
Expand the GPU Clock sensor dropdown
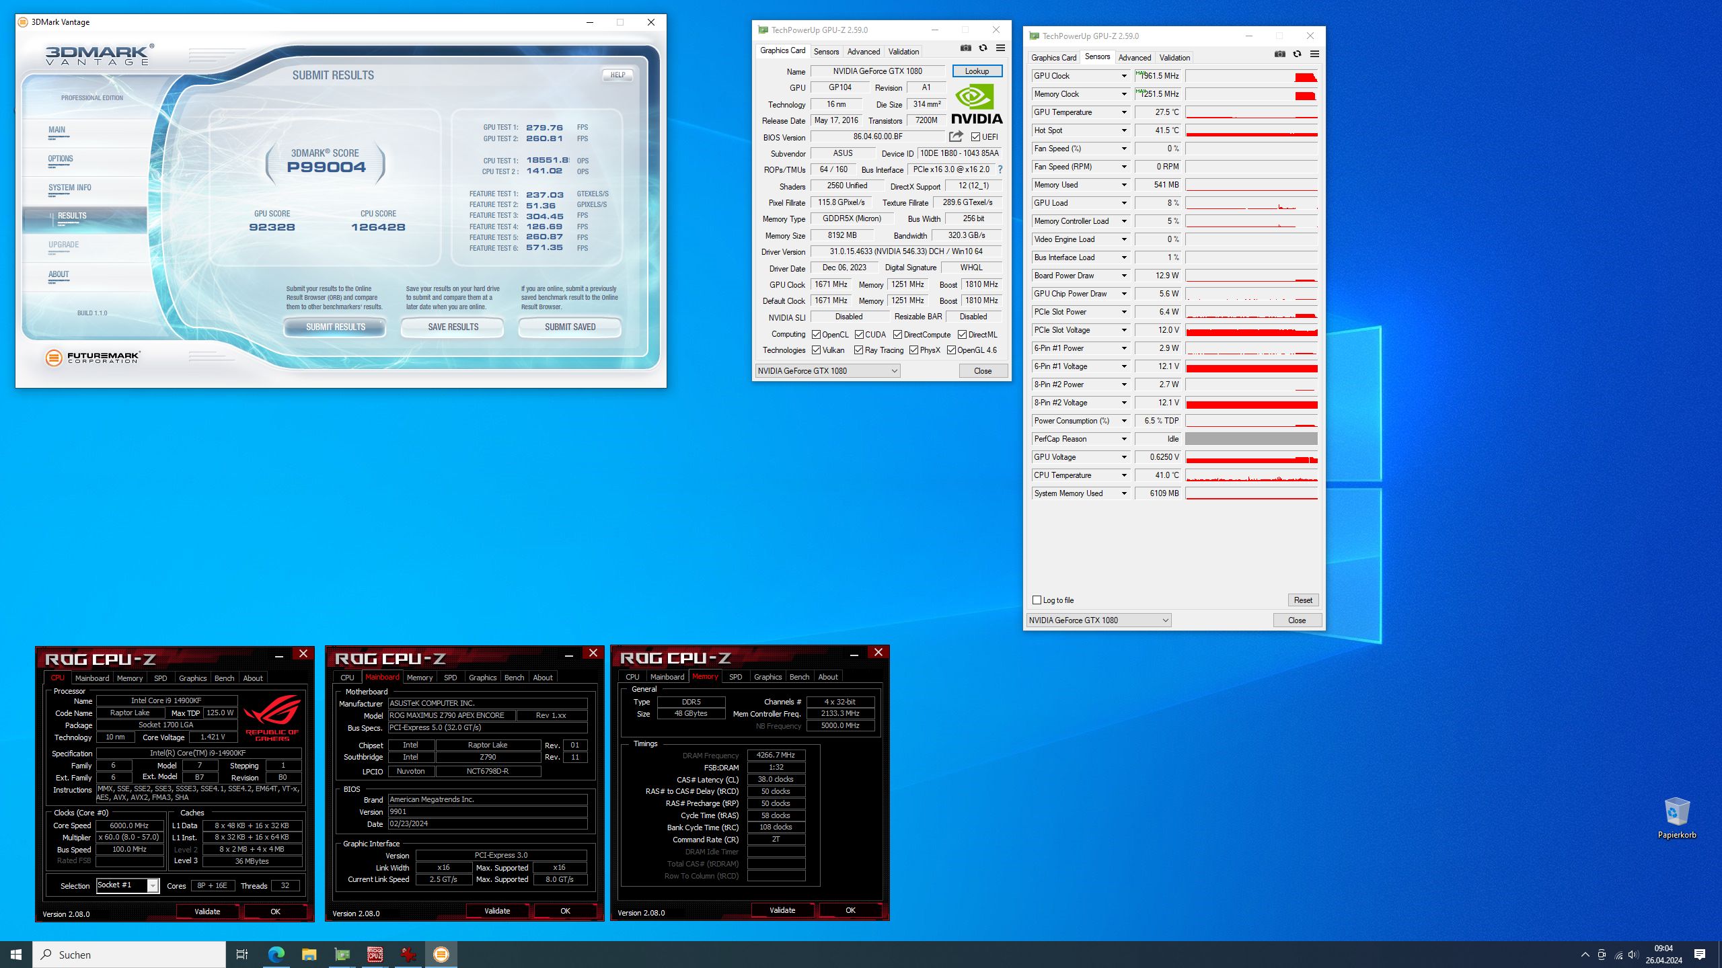pos(1123,76)
